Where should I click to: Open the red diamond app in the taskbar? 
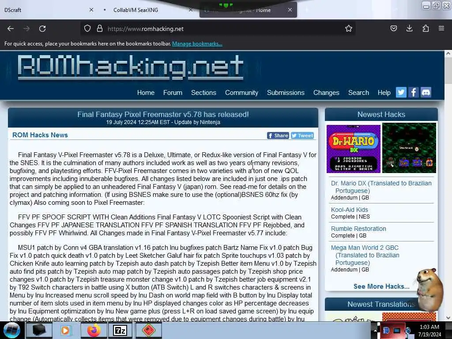[148, 330]
